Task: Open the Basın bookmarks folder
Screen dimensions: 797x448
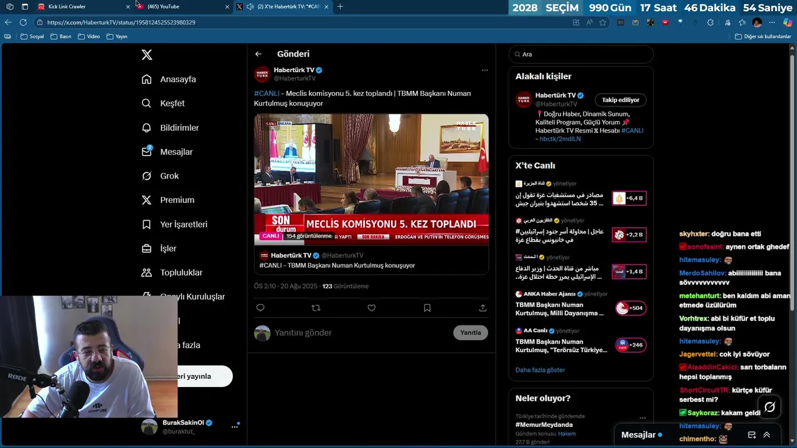Action: pyautogui.click(x=61, y=37)
